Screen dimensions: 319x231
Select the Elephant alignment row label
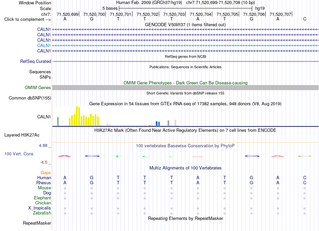(x=42, y=198)
